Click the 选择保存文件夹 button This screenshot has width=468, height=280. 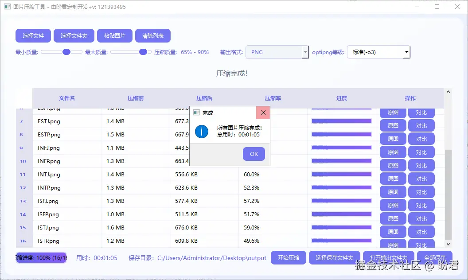334,257
